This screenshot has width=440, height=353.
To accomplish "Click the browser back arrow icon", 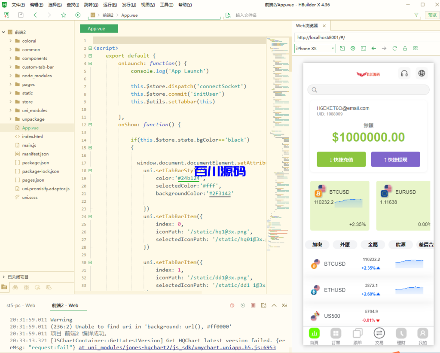I will click(373, 49).
